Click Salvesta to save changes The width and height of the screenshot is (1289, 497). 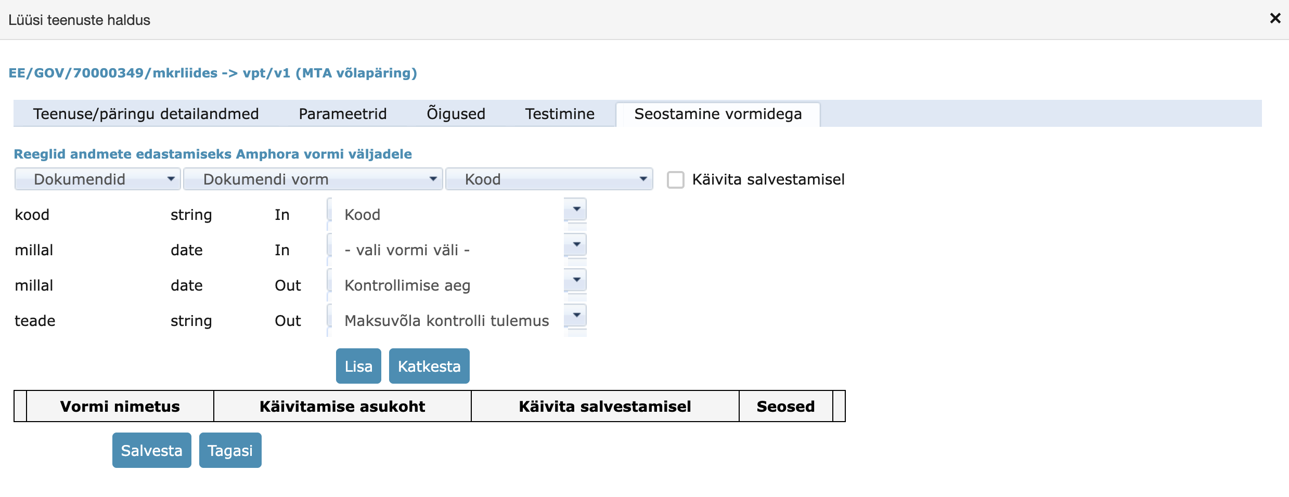[151, 450]
